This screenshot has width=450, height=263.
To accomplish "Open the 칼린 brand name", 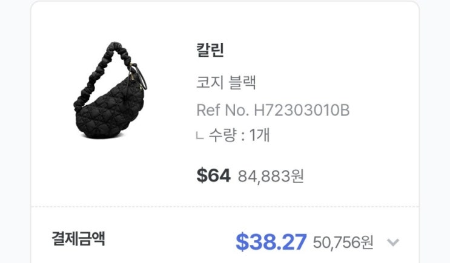I will coord(210,50).
